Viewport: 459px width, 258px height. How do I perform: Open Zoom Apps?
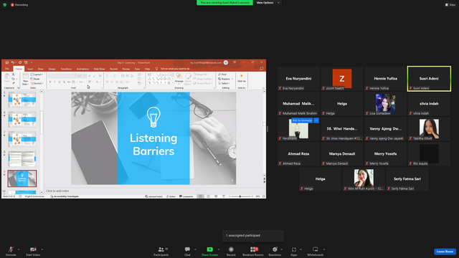point(294,251)
